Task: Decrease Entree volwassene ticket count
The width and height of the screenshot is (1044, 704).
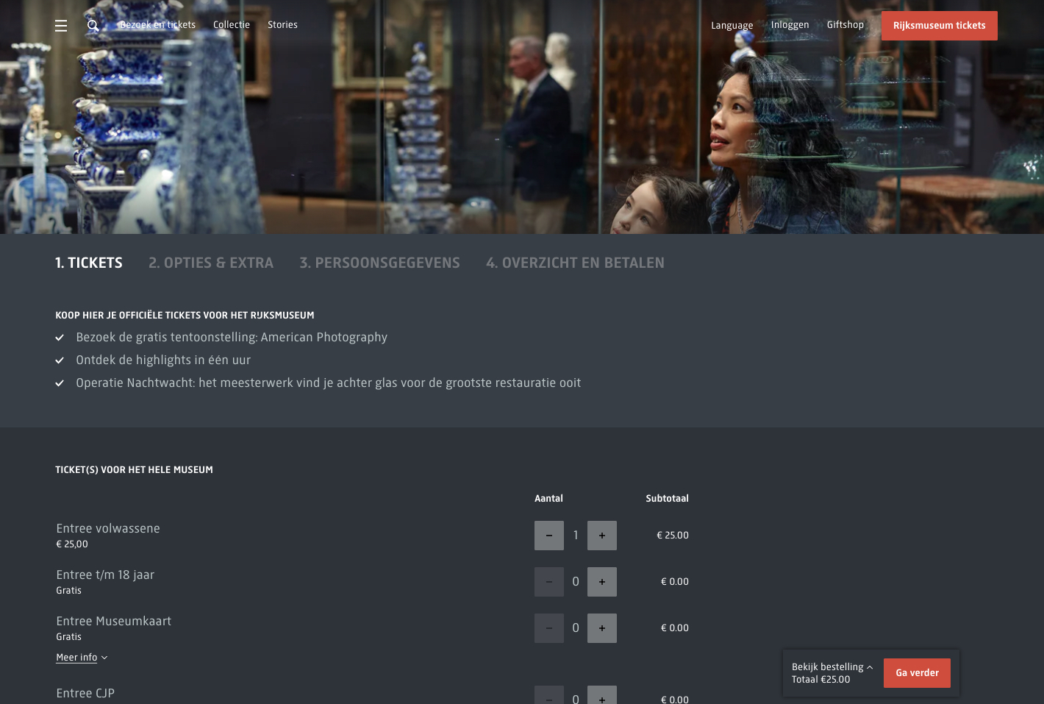Action: coord(549,536)
